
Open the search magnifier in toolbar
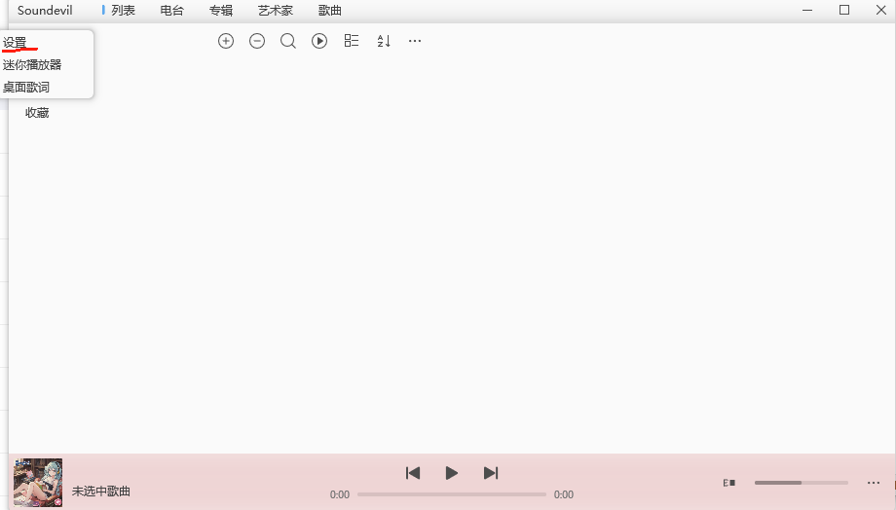[288, 41]
